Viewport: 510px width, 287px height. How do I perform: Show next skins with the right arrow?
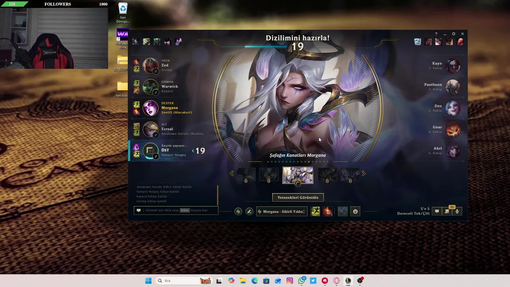click(363, 173)
